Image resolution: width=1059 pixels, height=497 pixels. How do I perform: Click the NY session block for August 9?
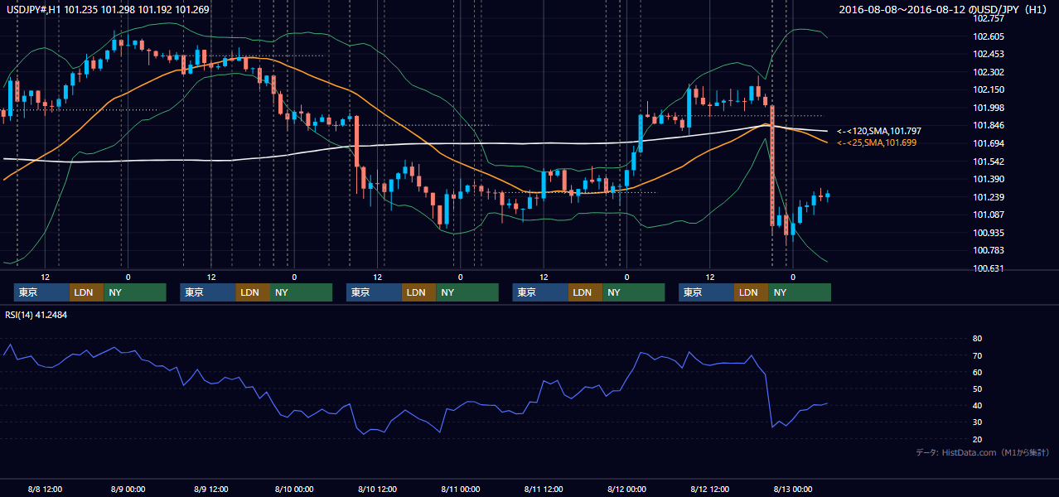(301, 292)
